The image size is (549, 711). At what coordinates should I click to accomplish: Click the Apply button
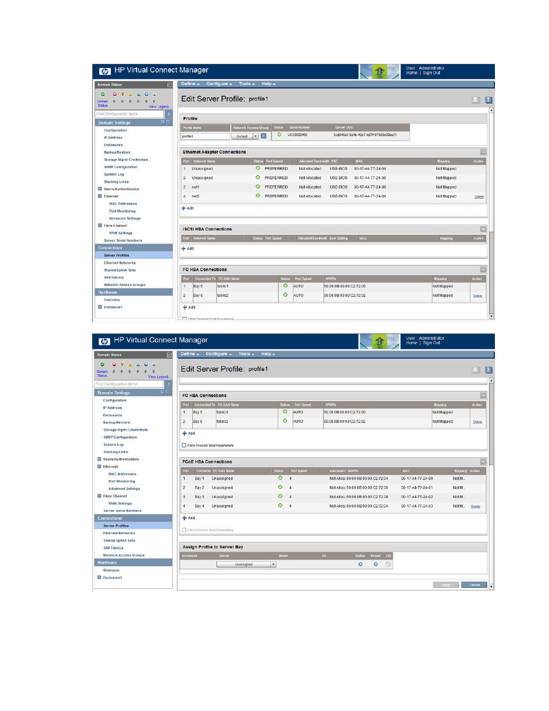446,585
